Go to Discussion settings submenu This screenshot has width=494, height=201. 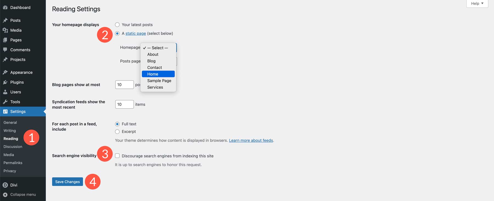tap(13, 147)
